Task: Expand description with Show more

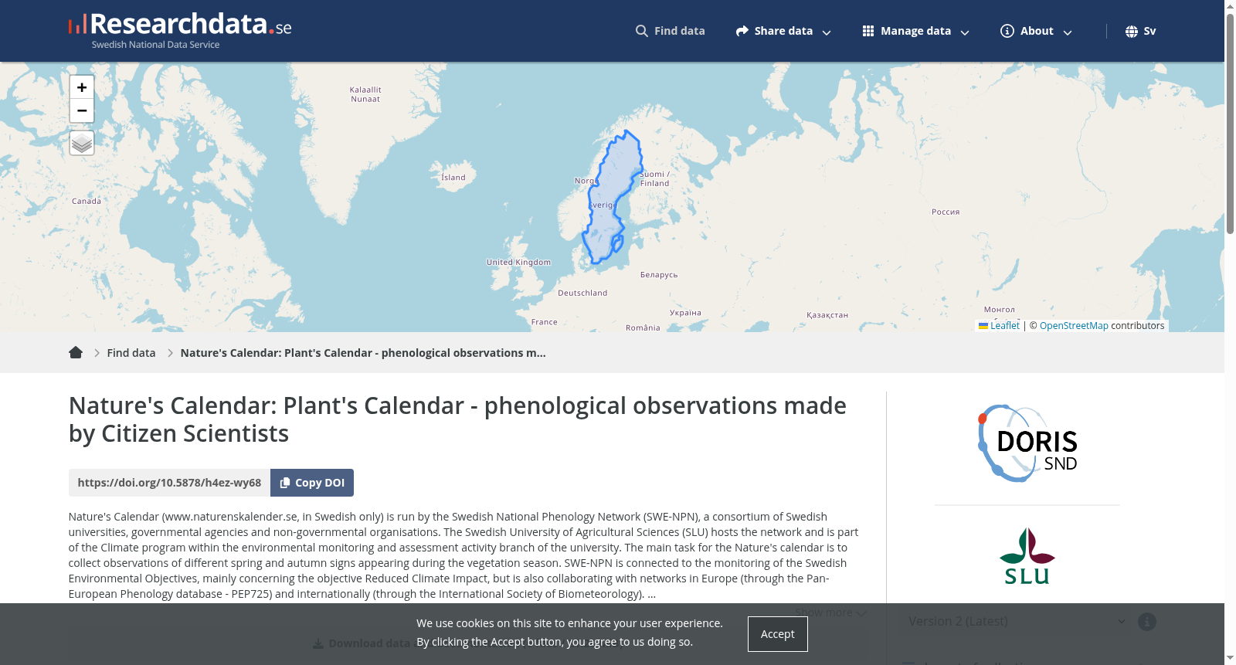Action: point(830,612)
